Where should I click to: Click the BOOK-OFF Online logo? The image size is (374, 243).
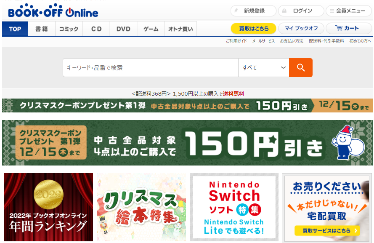(x=50, y=11)
